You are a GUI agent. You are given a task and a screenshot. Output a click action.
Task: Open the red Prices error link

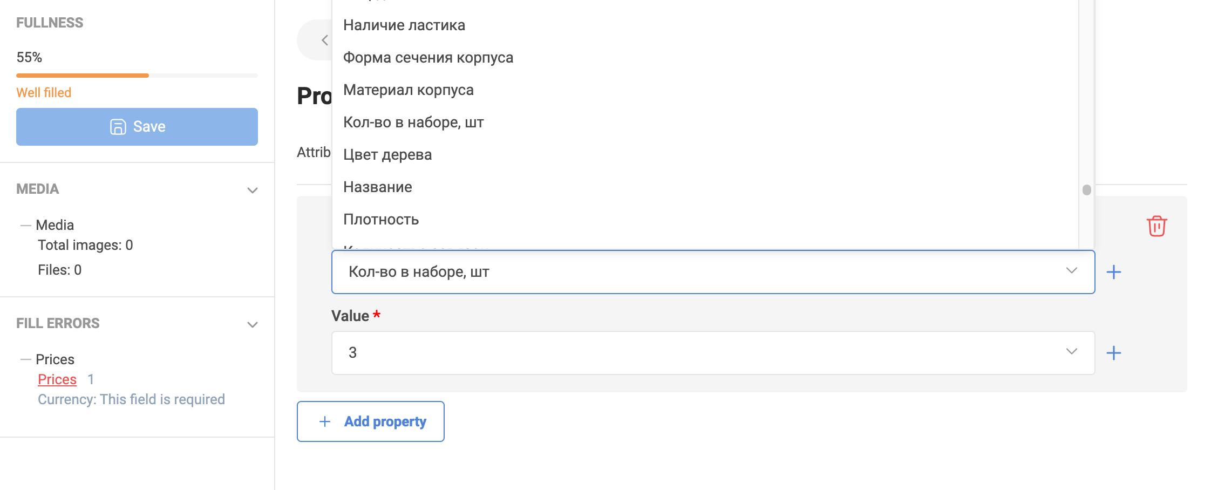pyautogui.click(x=57, y=379)
